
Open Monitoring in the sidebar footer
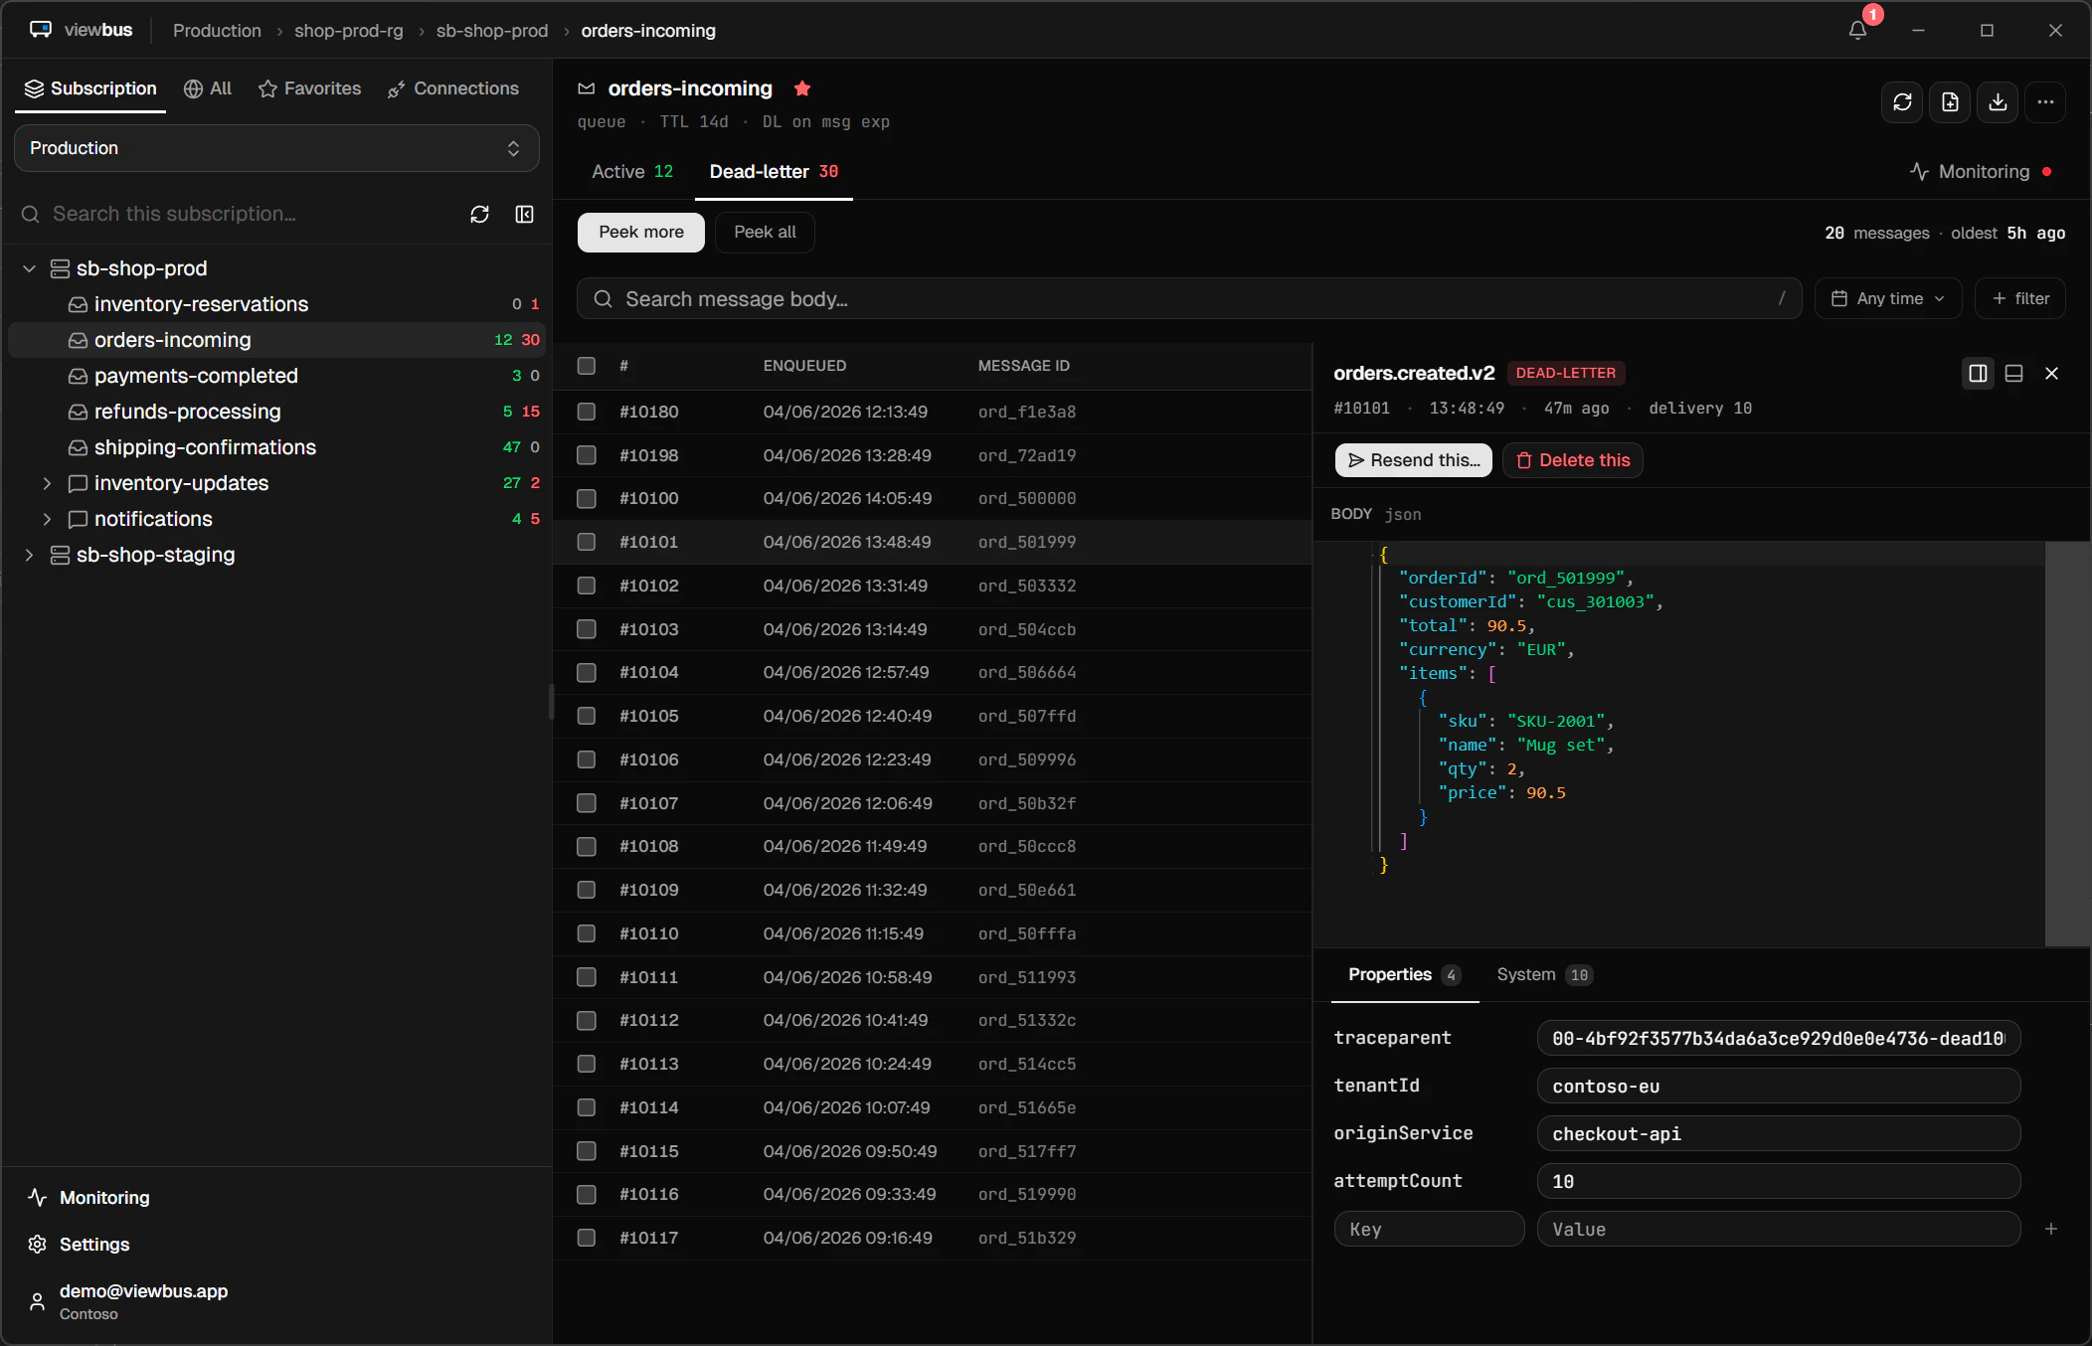(89, 1198)
